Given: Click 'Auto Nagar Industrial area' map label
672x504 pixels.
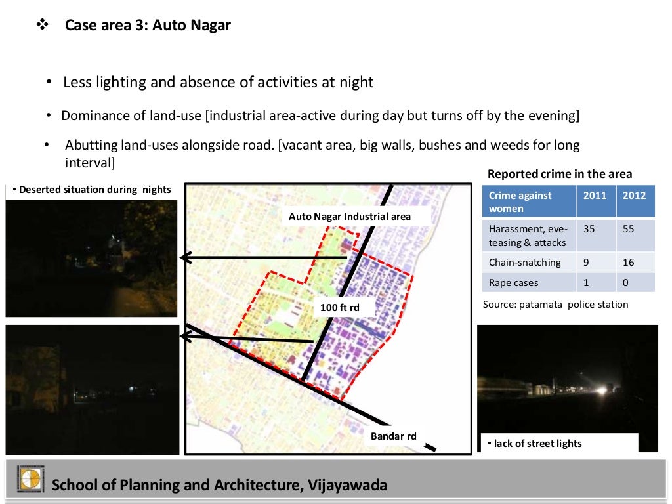Looking at the screenshot, I should (349, 217).
